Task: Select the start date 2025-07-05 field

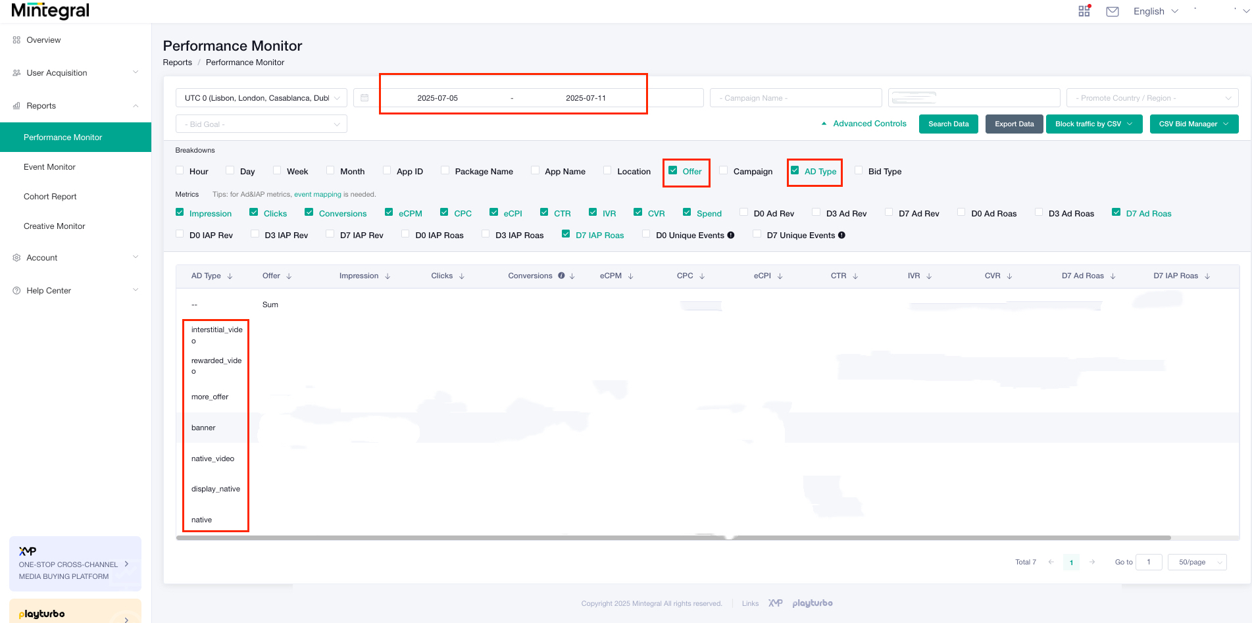Action: [438, 98]
